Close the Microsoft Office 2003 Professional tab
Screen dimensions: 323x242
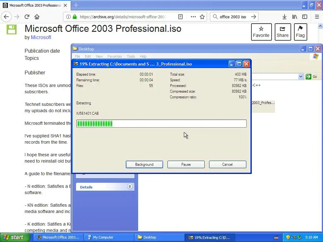(65, 5)
